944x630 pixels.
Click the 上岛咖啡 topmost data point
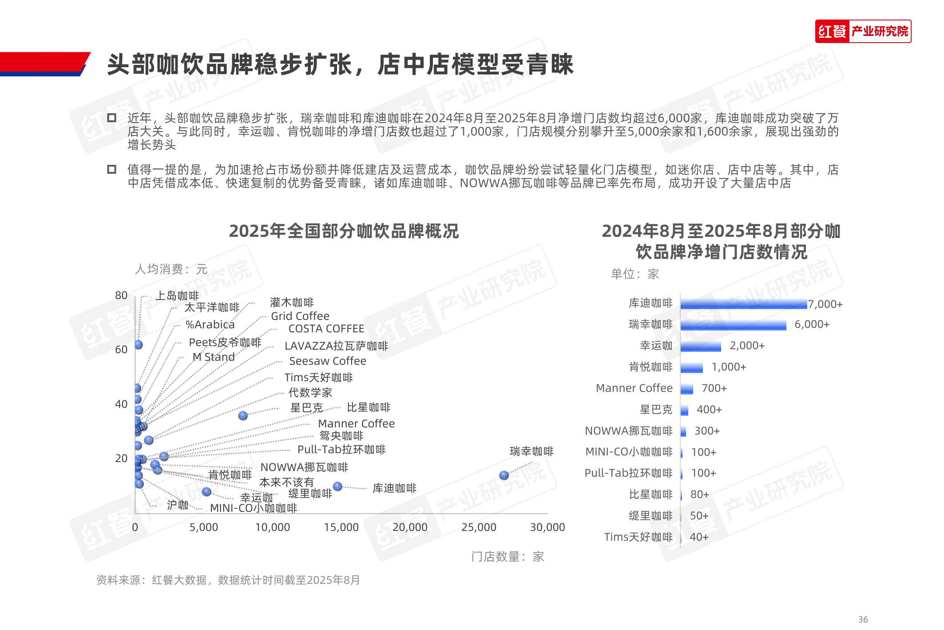[x=139, y=344]
